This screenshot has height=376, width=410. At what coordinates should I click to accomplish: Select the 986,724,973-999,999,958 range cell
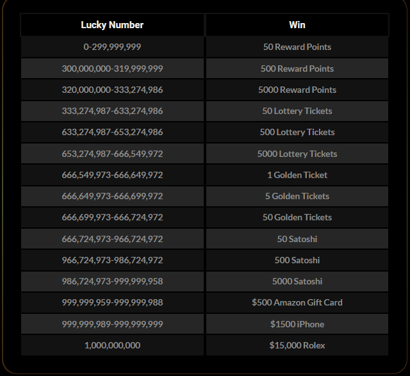click(112, 282)
